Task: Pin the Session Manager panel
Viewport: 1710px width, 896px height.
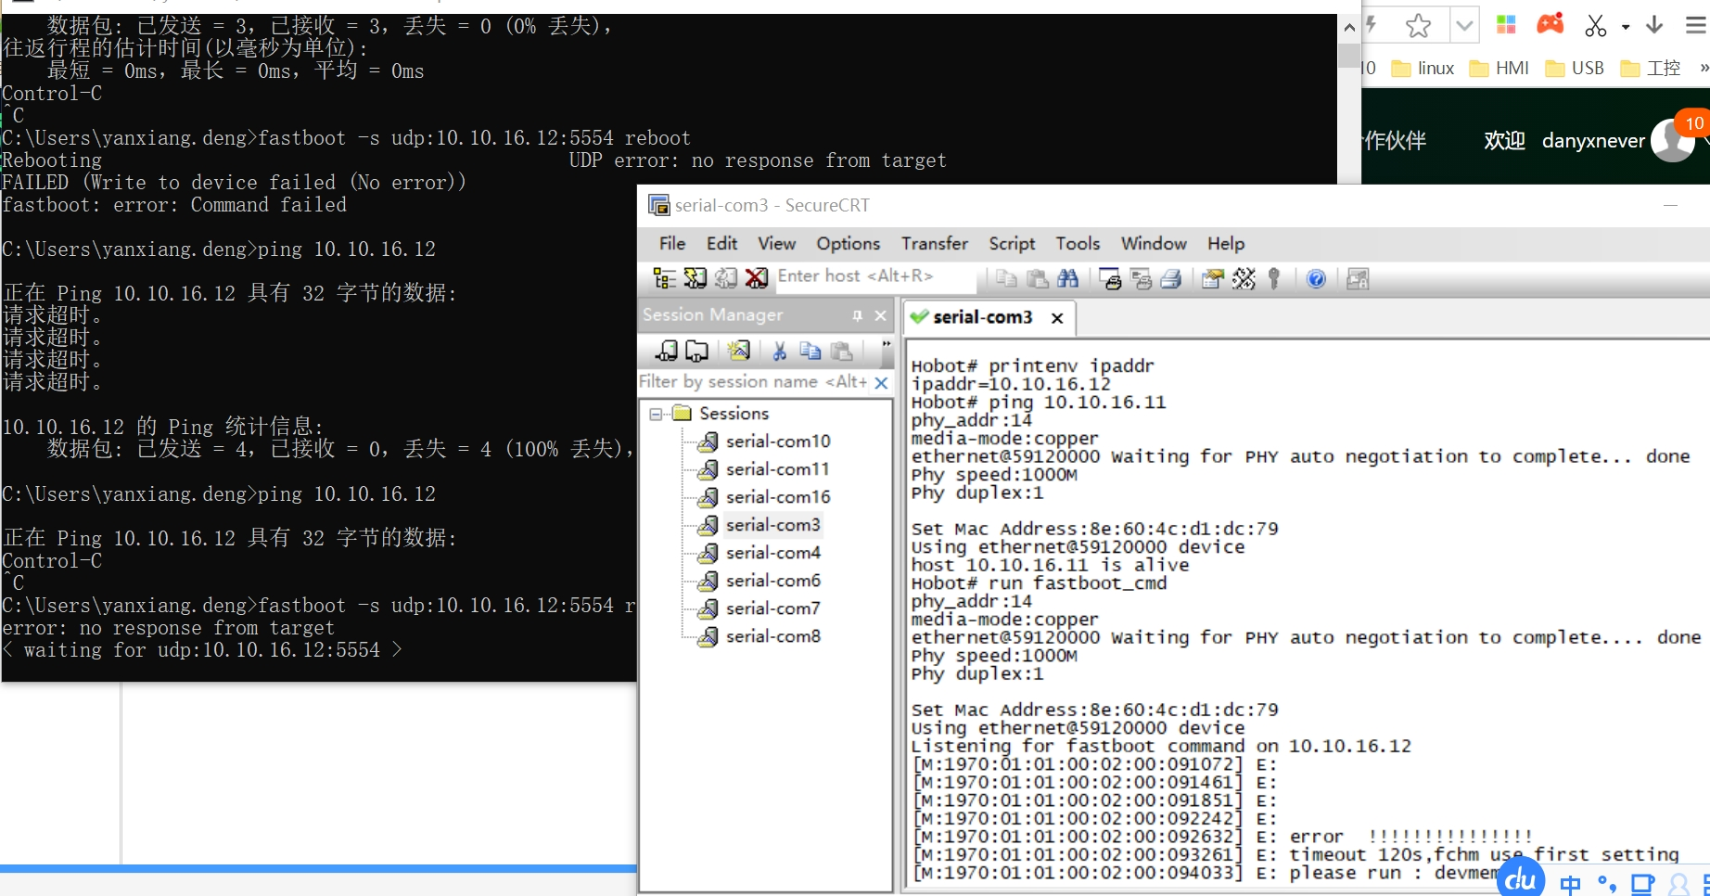Action: pyautogui.click(x=857, y=316)
